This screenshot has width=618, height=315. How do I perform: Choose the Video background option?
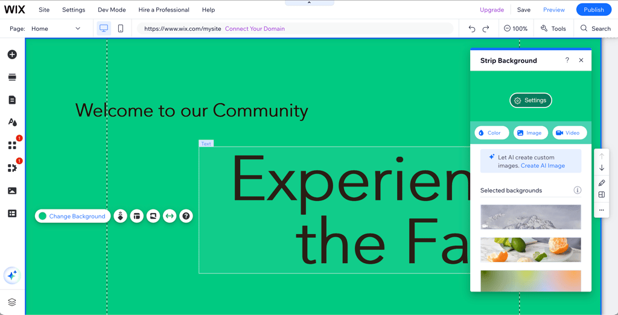click(x=570, y=133)
